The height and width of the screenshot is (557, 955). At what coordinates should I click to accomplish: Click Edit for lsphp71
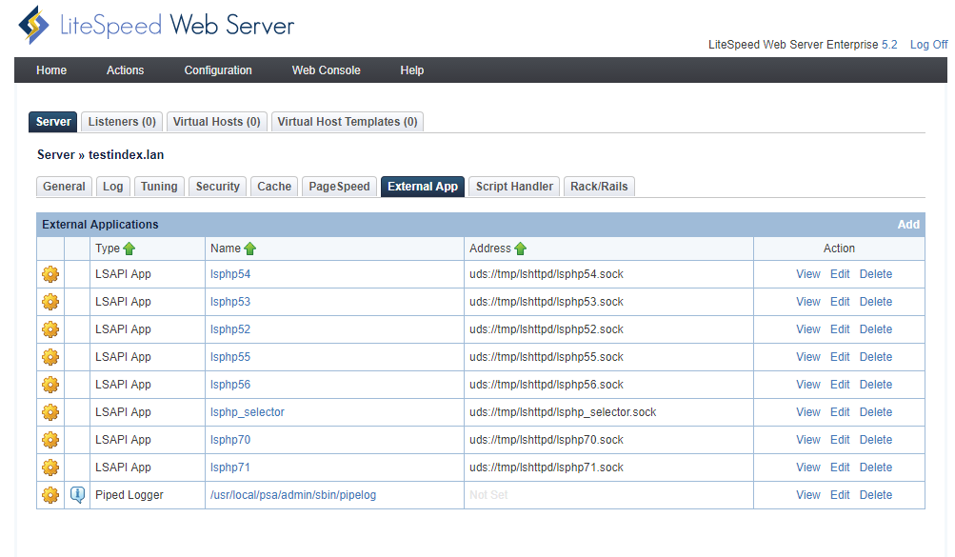[x=840, y=467]
